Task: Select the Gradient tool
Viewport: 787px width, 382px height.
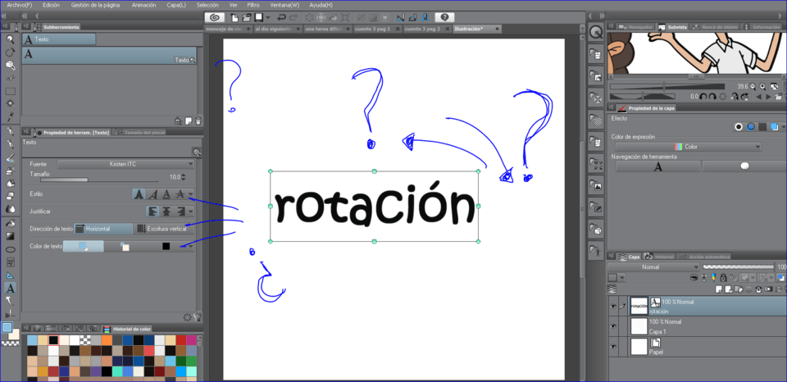Action: (x=10, y=236)
